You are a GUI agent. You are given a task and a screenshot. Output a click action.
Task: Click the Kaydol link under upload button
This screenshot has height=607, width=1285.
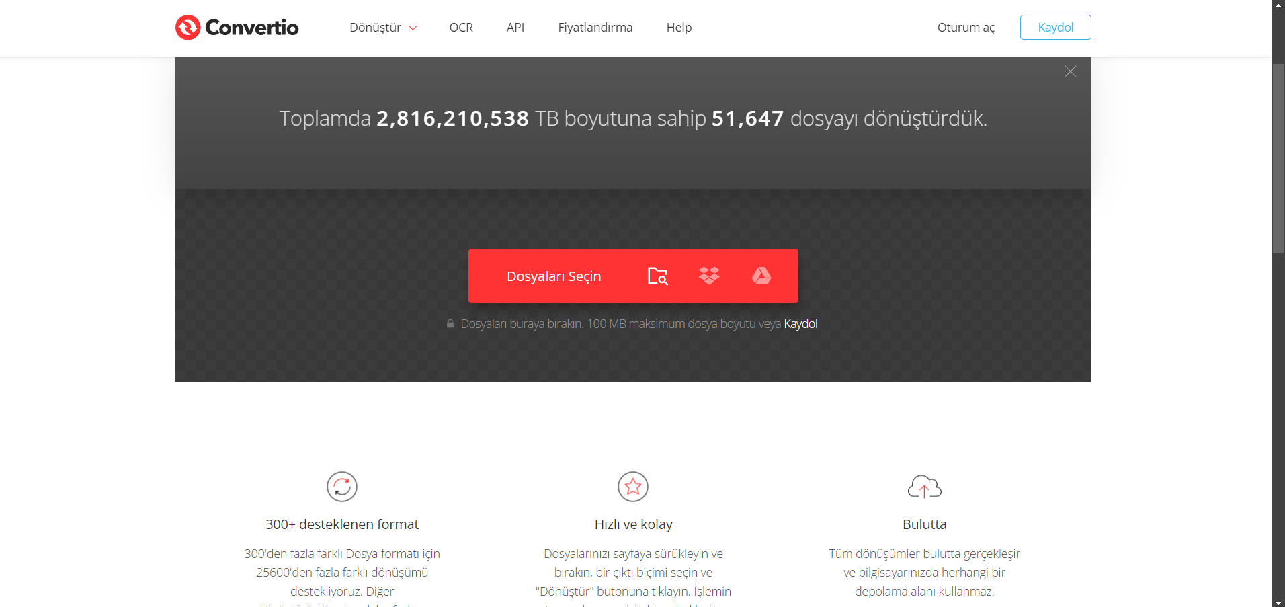[x=800, y=324]
